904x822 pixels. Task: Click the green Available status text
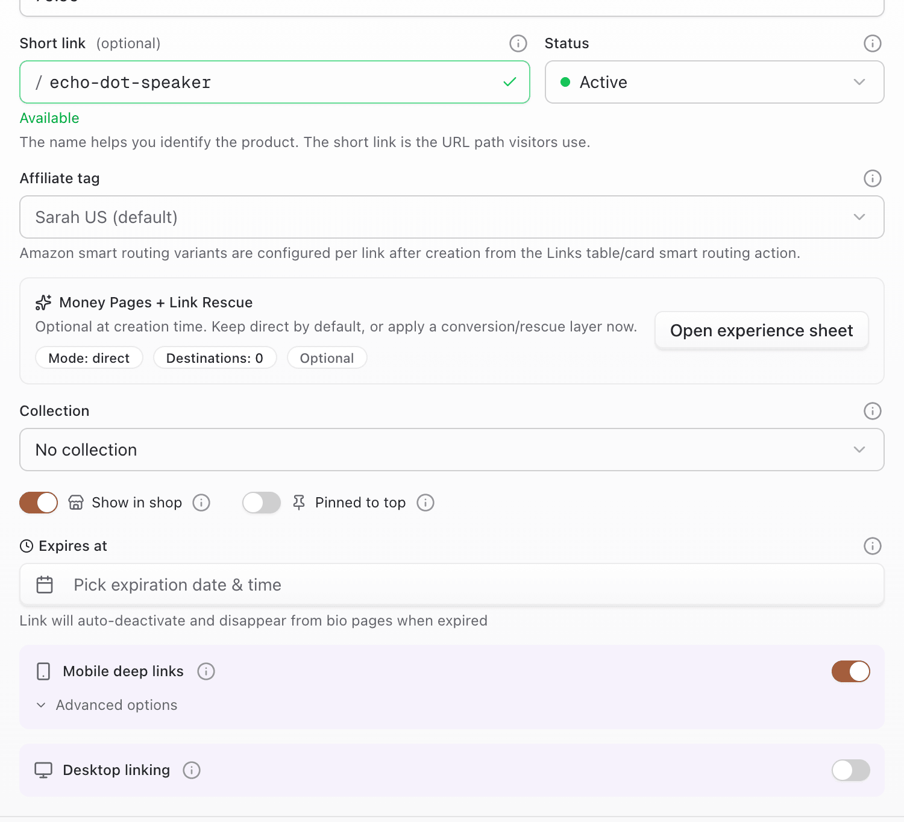(49, 118)
